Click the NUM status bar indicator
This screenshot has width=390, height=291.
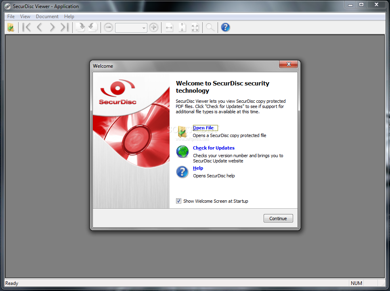click(356, 283)
